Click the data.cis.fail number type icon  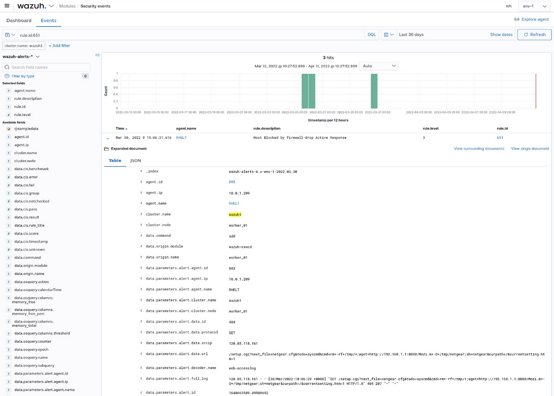(x=9, y=185)
